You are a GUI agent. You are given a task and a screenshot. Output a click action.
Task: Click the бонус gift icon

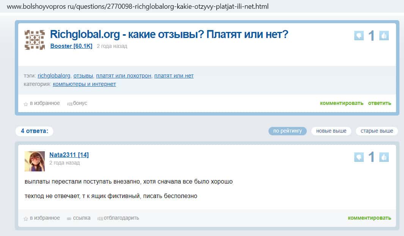click(69, 104)
